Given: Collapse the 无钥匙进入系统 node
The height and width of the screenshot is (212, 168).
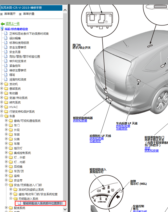Looking at the screenshot, I should pos(11,198).
